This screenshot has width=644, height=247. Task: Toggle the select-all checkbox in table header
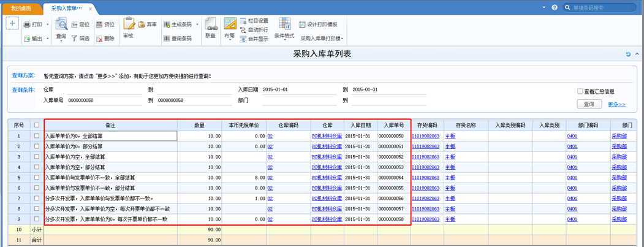37,125
